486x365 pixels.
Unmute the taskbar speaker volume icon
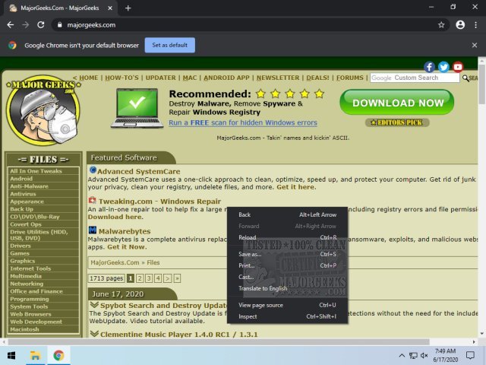[424, 355]
